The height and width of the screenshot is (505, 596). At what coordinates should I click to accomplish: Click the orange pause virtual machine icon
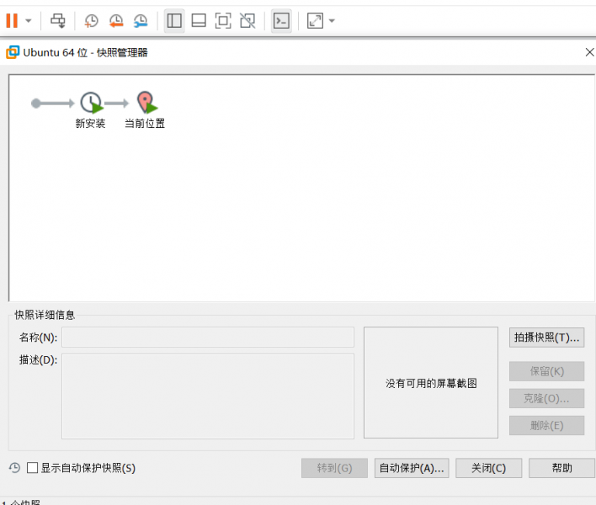click(12, 20)
